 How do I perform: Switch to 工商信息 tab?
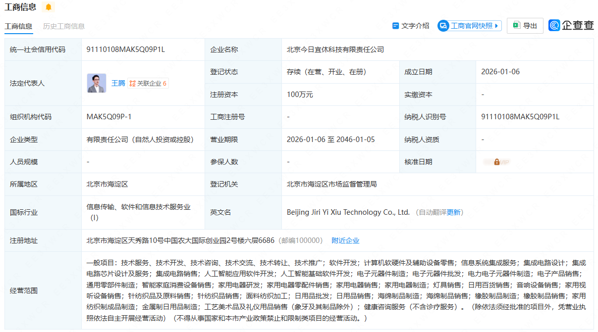18,26
